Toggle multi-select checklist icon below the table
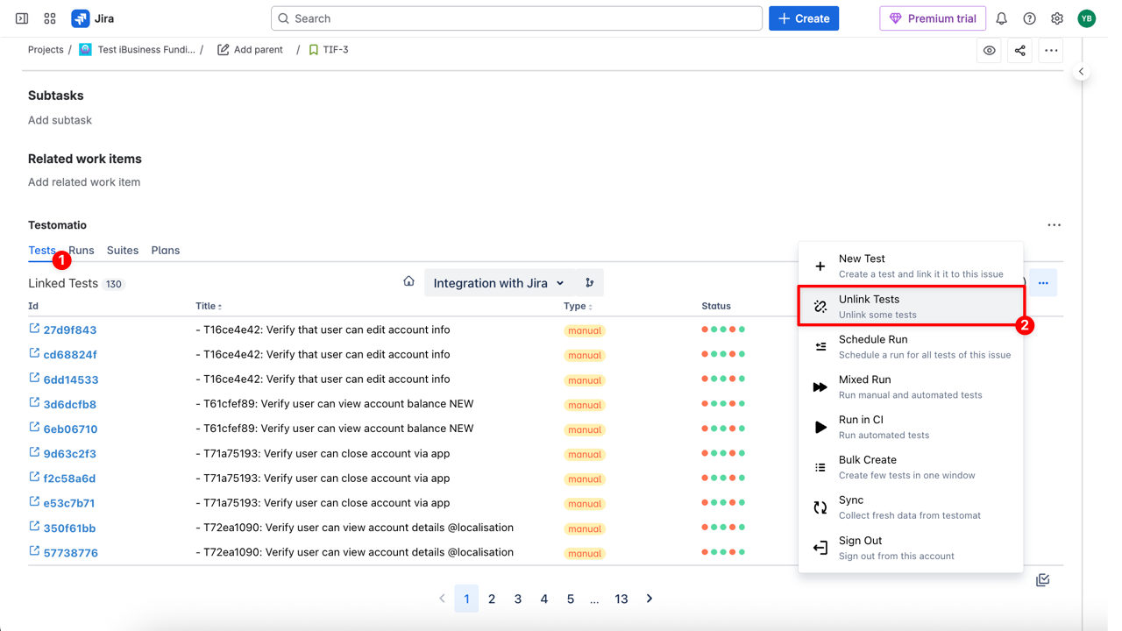 1042,580
